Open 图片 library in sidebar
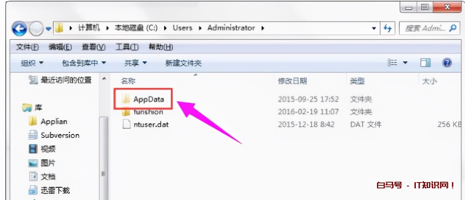Viewport: 465px width, 200px height. coord(48,163)
